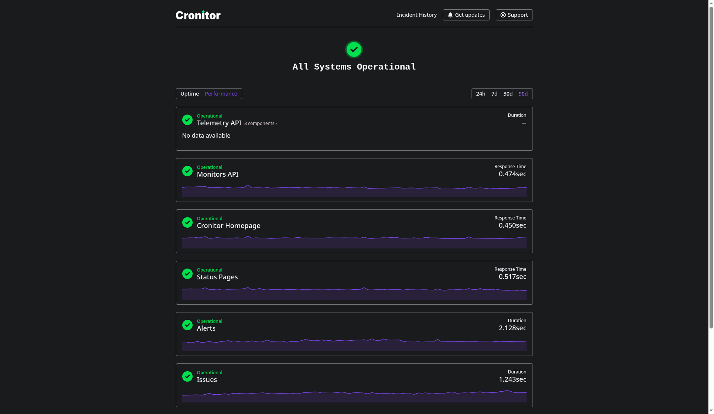The image size is (714, 414).
Task: Click the Status Pages green check icon
Action: click(187, 274)
